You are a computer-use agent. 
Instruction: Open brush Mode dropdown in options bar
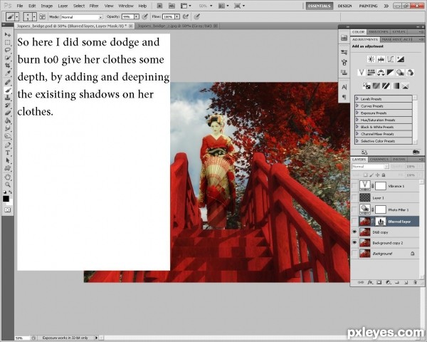[x=82, y=17]
